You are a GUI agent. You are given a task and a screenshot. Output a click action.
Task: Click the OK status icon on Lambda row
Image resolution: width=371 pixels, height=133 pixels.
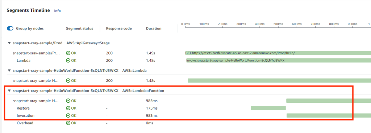coord(68,61)
